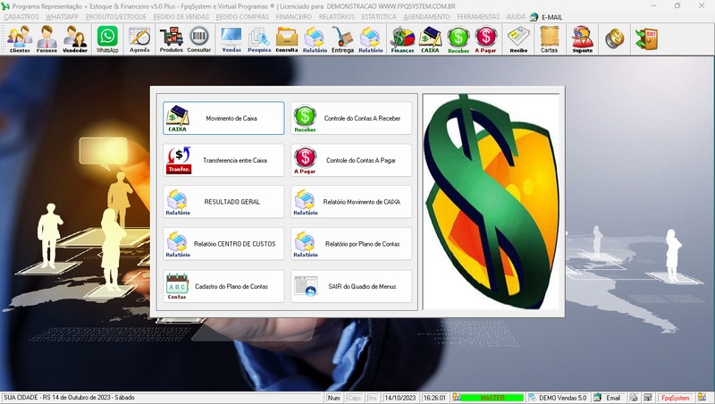715x404 pixels.
Task: Open the Agenda toolbar icon
Action: coord(139,39)
